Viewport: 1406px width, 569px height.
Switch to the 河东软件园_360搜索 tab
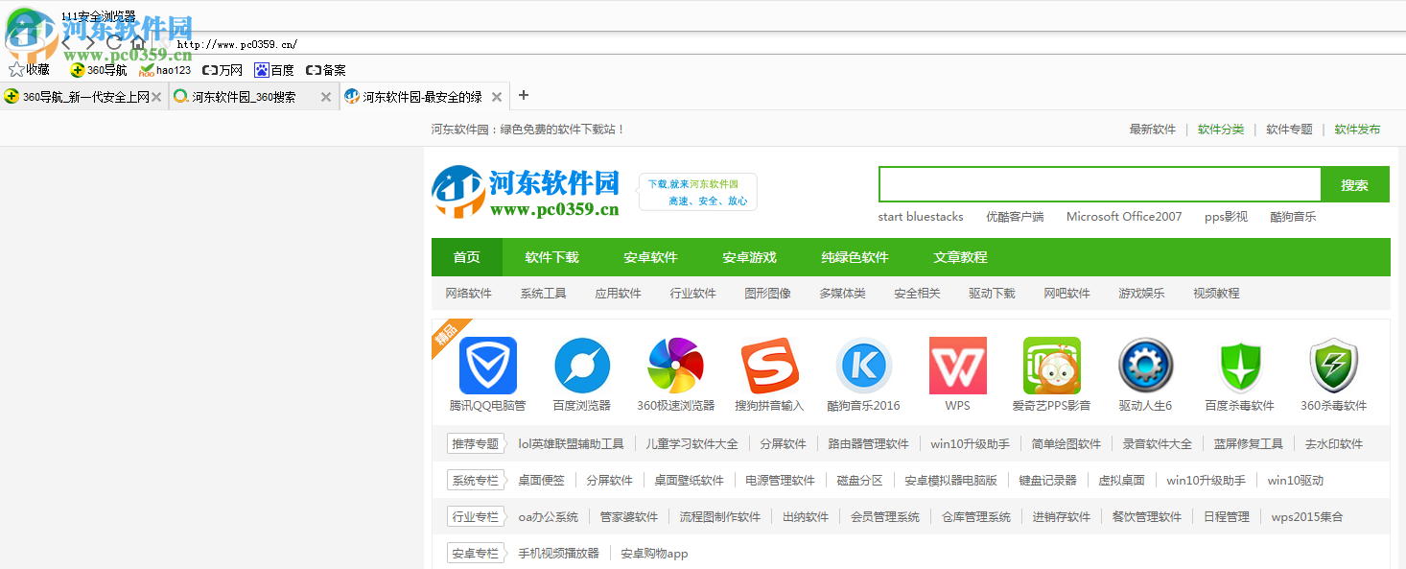pos(254,97)
